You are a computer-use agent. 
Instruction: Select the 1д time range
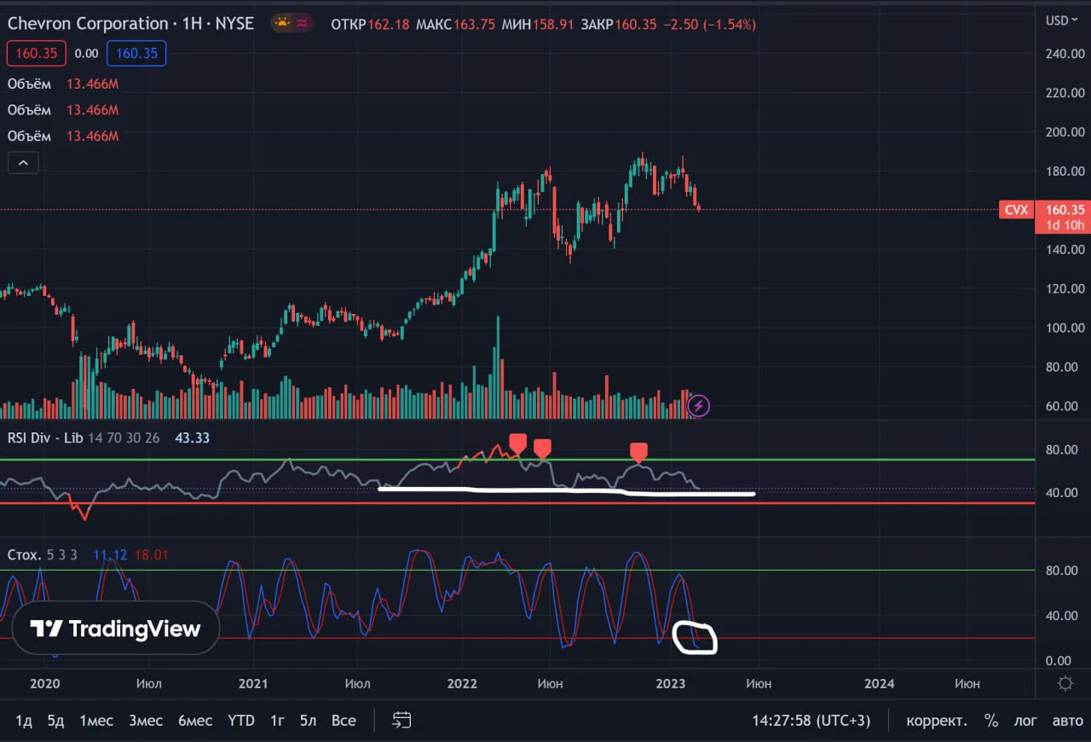click(x=24, y=721)
